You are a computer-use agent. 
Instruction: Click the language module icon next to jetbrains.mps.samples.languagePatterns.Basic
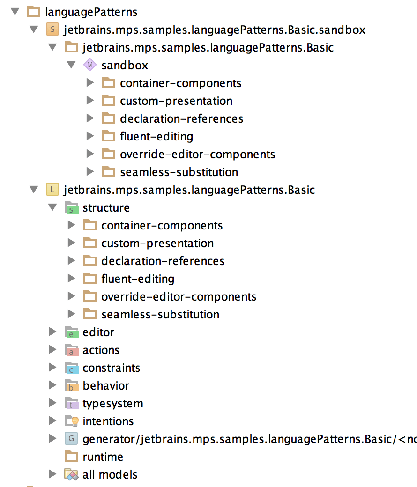pos(52,190)
